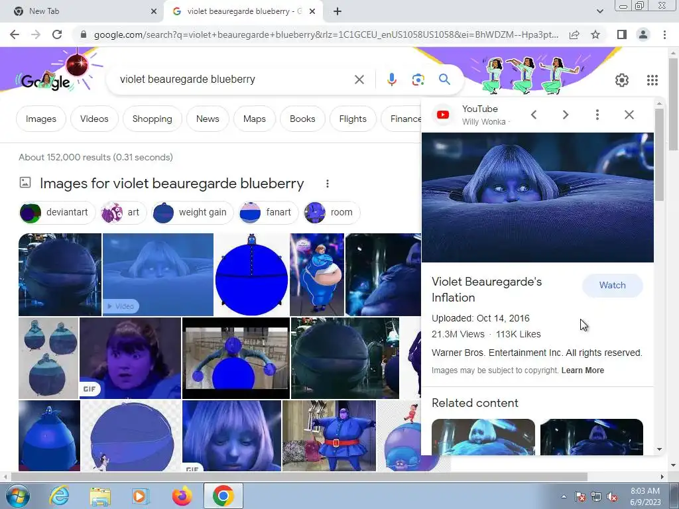The width and height of the screenshot is (679, 509).
Task: Close the violet beauregarde tab
Action: (x=312, y=11)
